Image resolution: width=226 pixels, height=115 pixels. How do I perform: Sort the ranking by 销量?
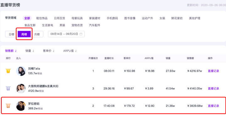[30, 51]
